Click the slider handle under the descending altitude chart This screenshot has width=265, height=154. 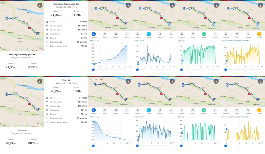[x=93, y=145]
